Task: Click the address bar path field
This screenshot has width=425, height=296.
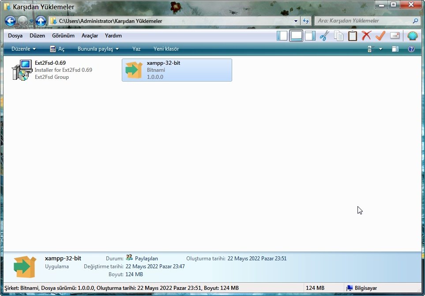Action: pyautogui.click(x=173, y=21)
